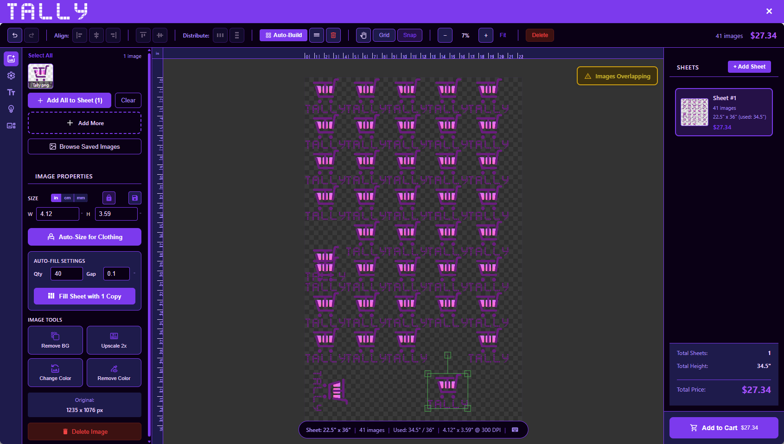Select the align right tool
This screenshot has height=444, width=784.
(113, 35)
